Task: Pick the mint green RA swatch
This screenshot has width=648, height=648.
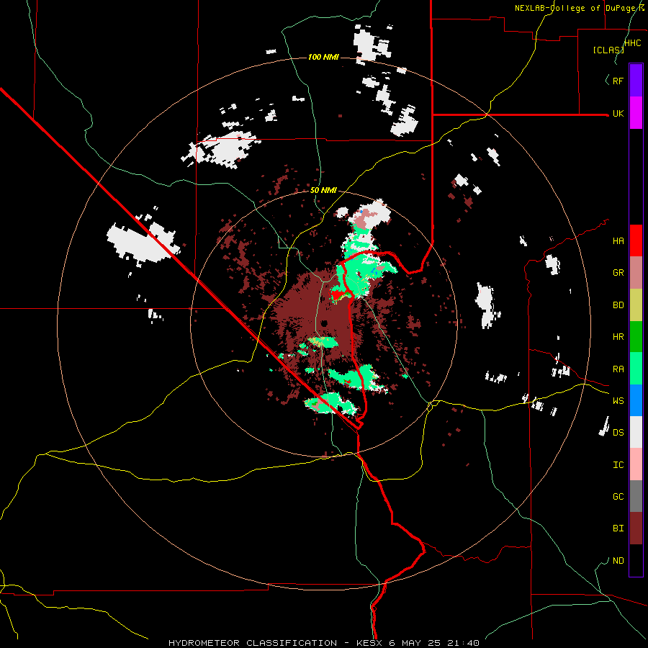Action: (x=636, y=369)
